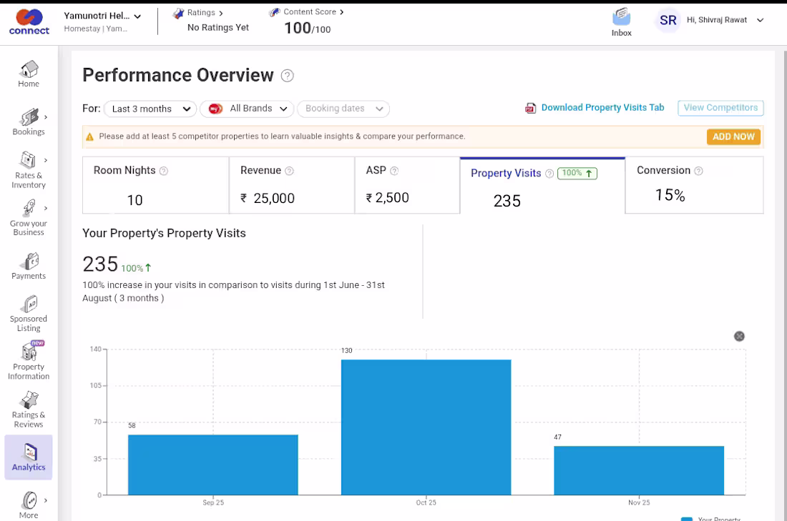
Task: Select the Conversion metric tab
Action: [694, 185]
